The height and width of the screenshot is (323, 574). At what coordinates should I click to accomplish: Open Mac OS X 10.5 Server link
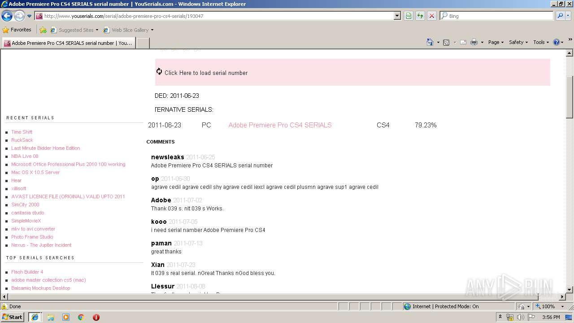[35, 172]
